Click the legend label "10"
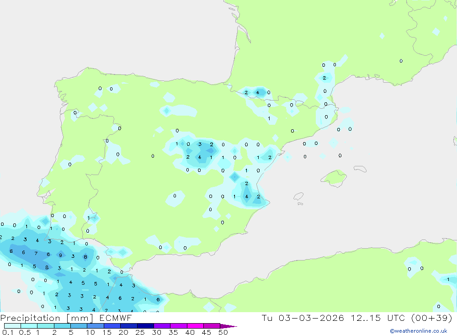The width and height of the screenshot is (457, 335). [x=90, y=332]
